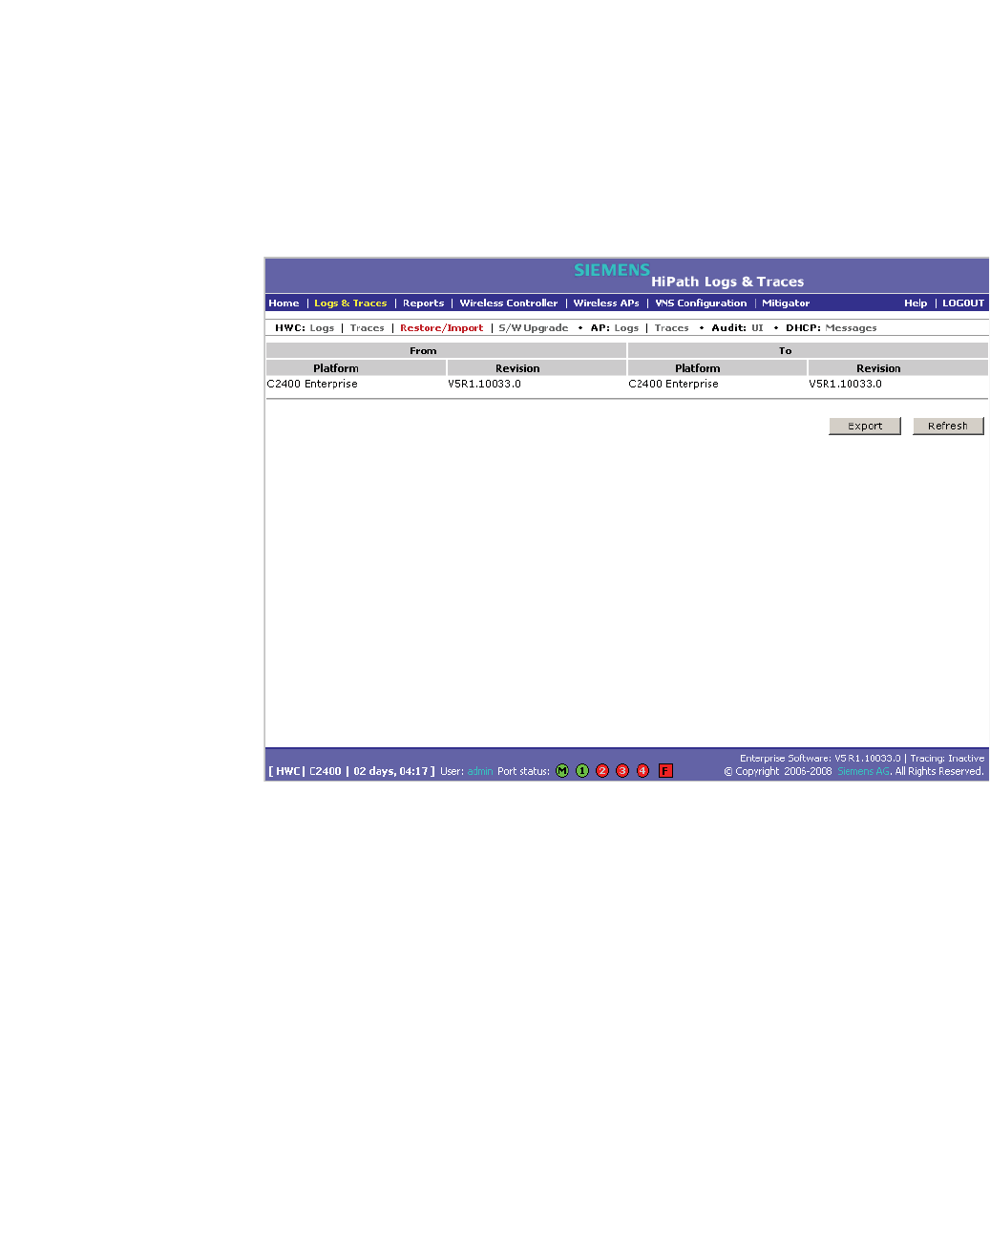Image resolution: width=990 pixels, height=1253 pixels.
Task: Click the Platform header under To
Action: [717, 368]
